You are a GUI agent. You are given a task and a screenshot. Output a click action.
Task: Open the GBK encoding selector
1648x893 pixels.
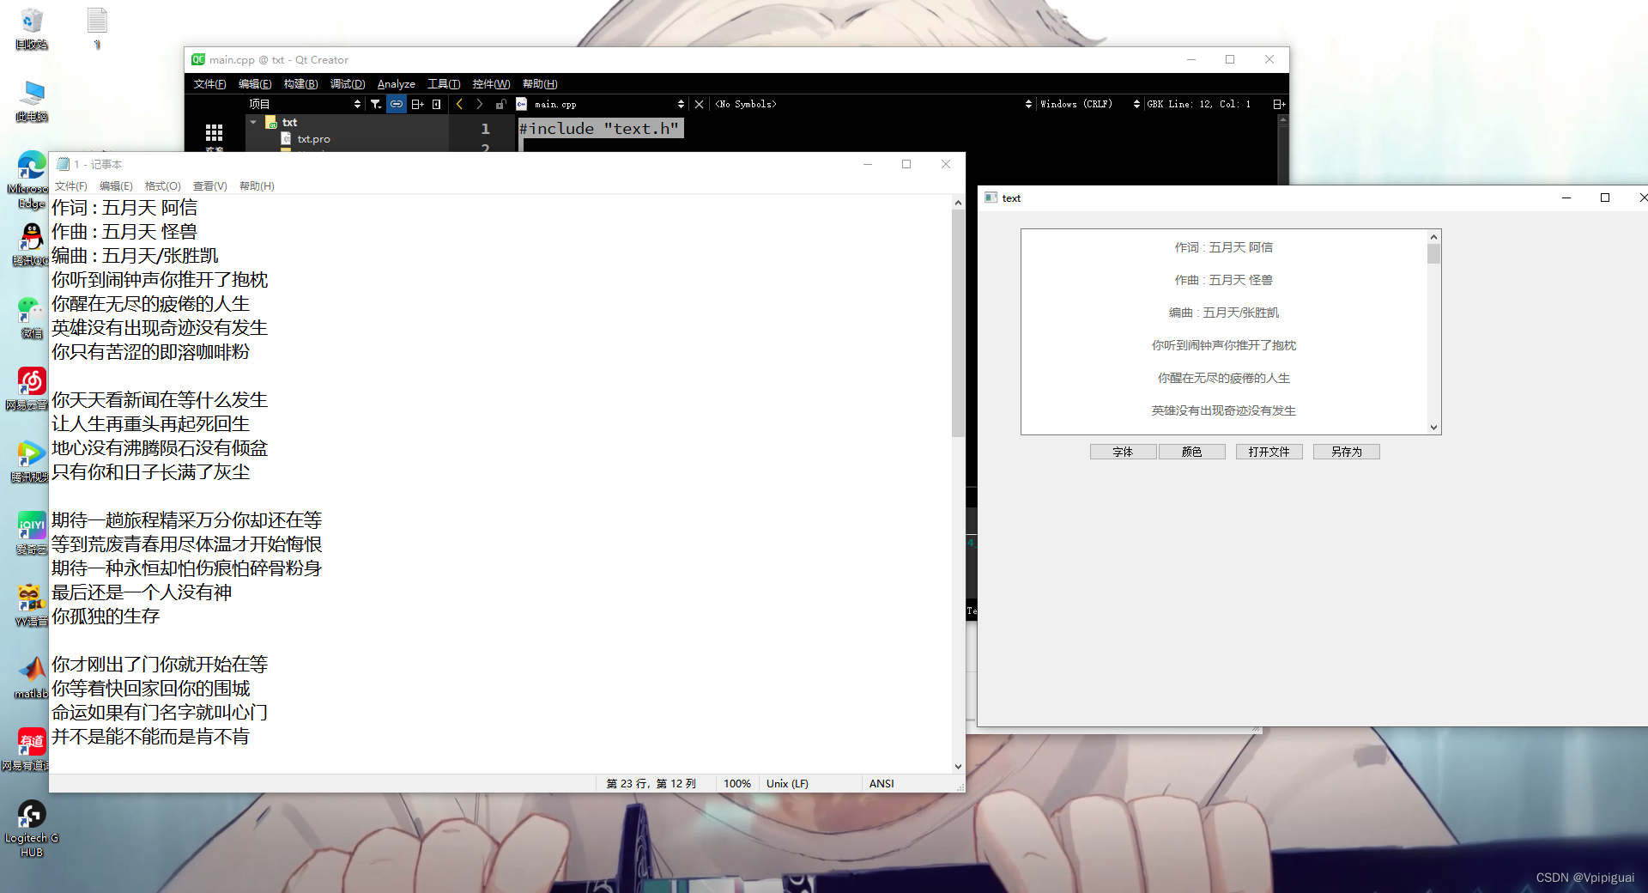click(1155, 104)
